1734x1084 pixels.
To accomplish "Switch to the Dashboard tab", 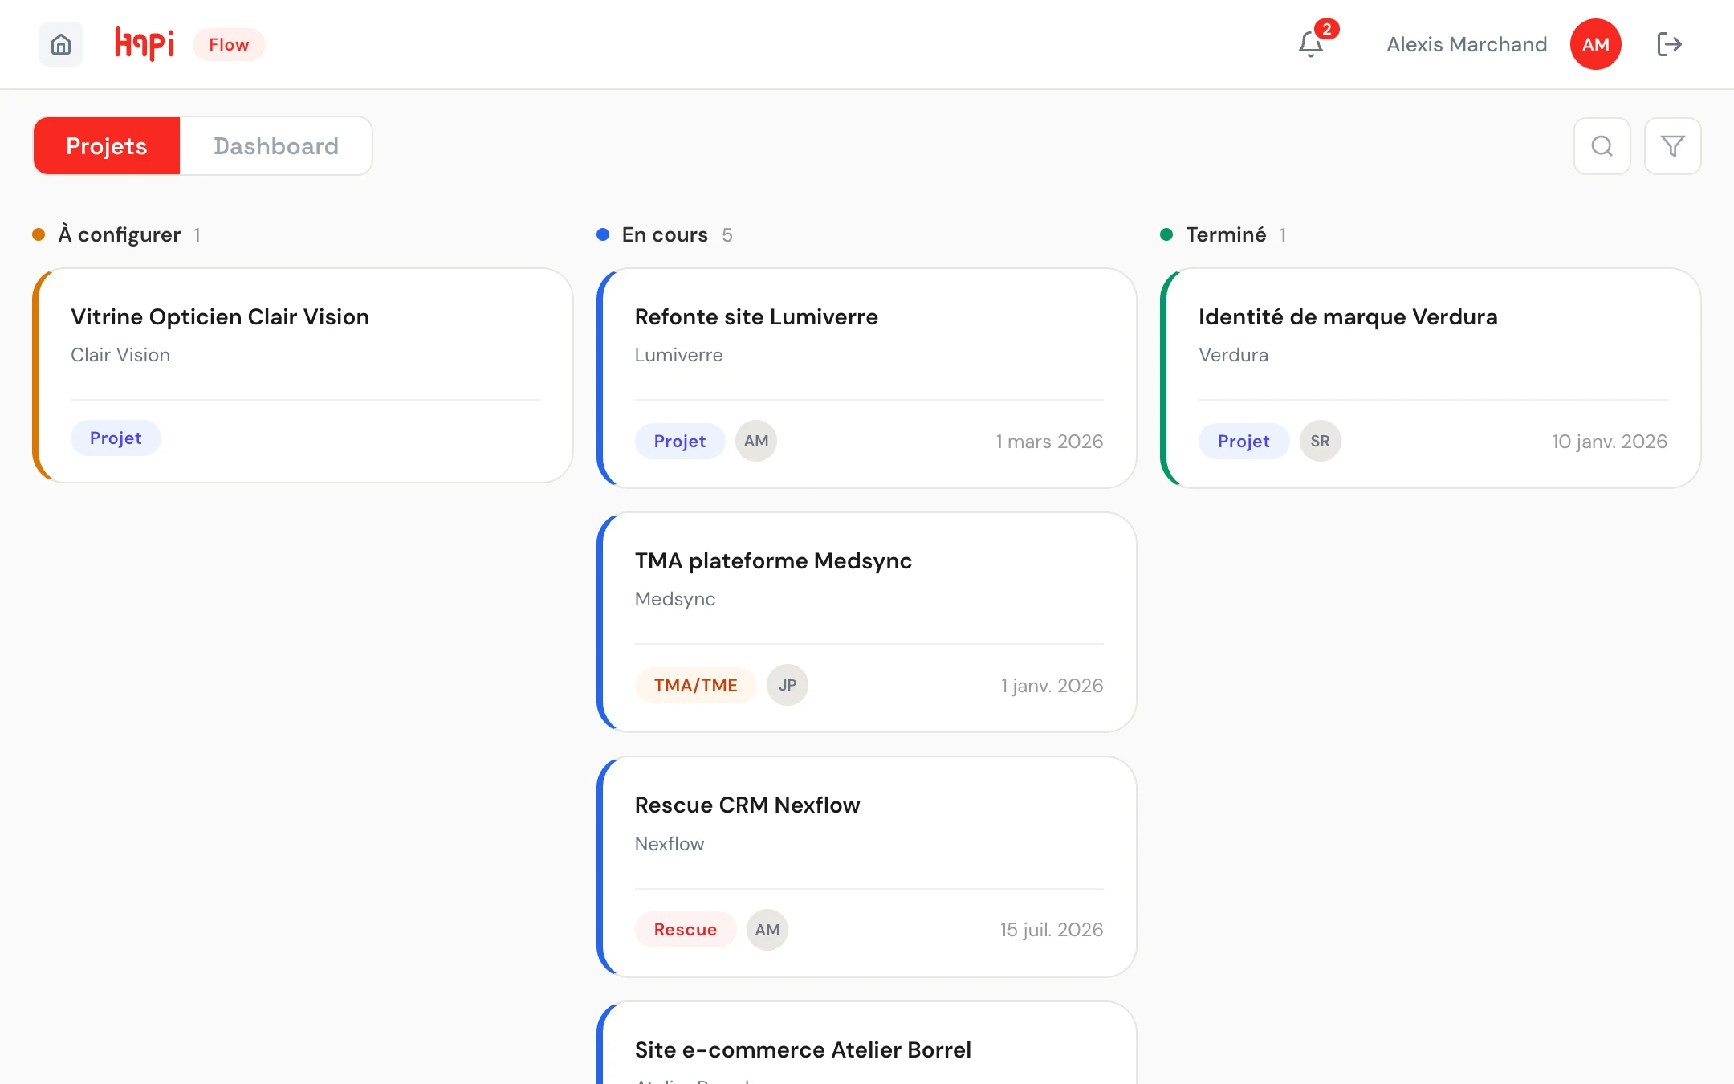I will click(276, 146).
